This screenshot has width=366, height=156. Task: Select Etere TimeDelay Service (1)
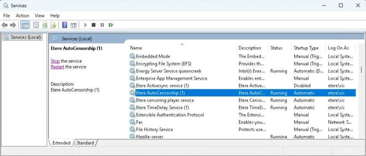[x=162, y=108]
